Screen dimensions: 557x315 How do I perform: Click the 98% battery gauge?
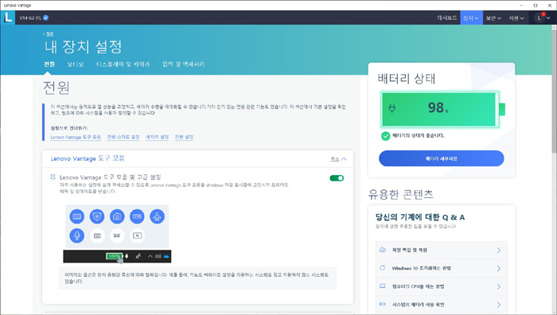tap(442, 109)
